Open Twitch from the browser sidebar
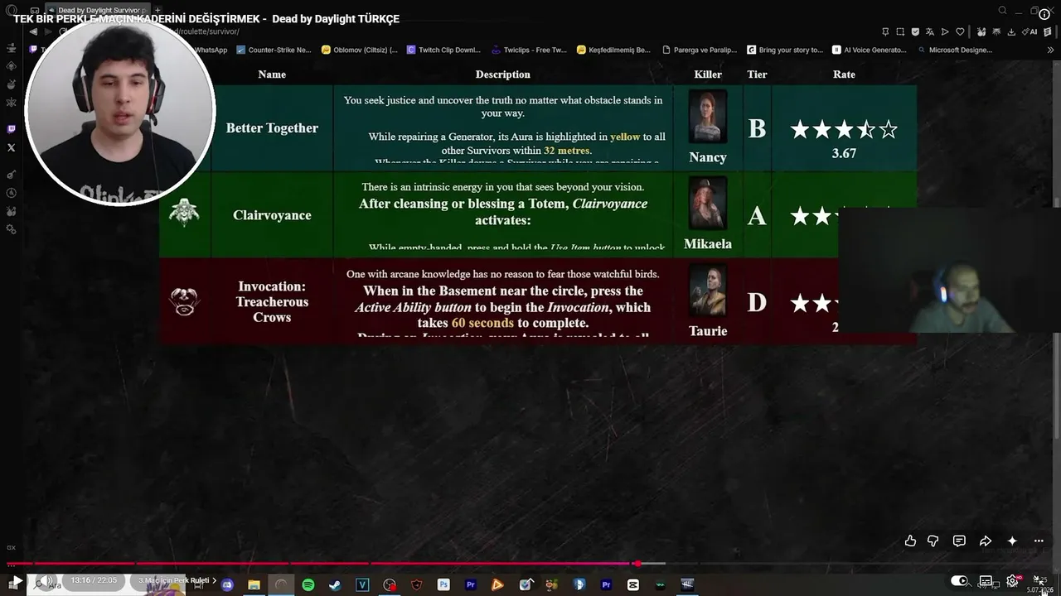This screenshot has width=1061, height=596. pyautogui.click(x=12, y=129)
